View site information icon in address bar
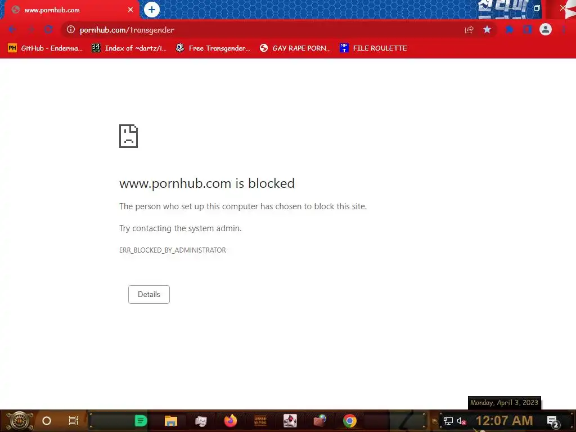Viewport: 576px width, 432px height. [71, 29]
